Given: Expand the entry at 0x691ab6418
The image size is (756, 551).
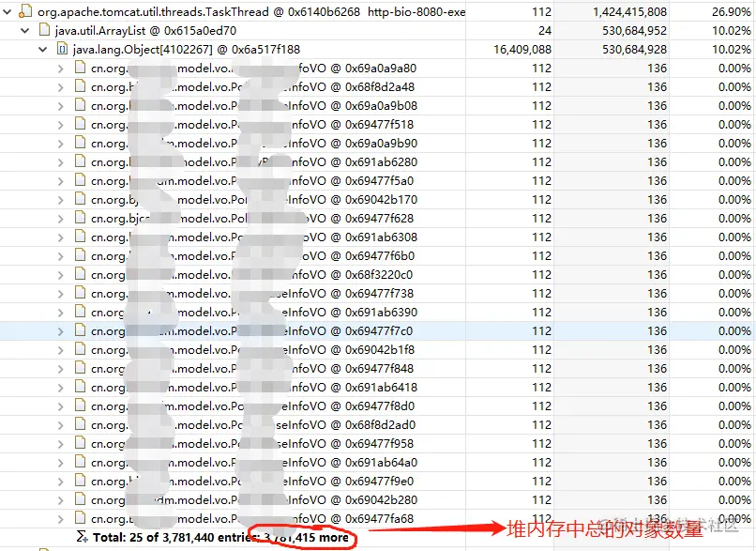Looking at the screenshot, I should (x=61, y=388).
